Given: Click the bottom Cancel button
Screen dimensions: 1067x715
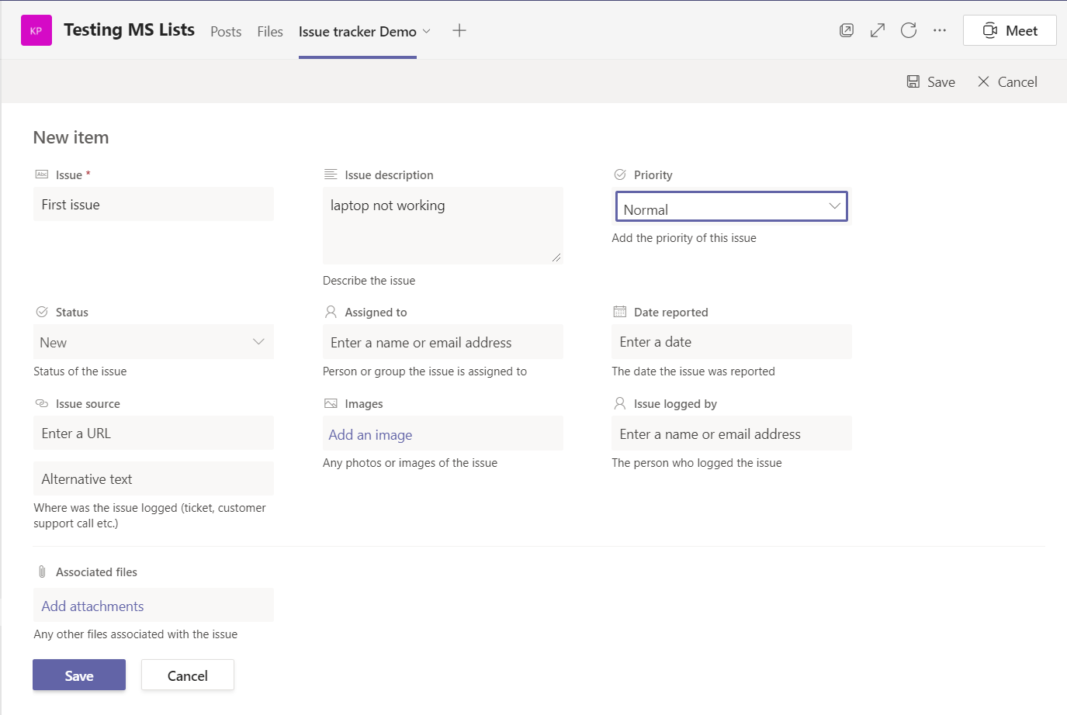Looking at the screenshot, I should [188, 675].
